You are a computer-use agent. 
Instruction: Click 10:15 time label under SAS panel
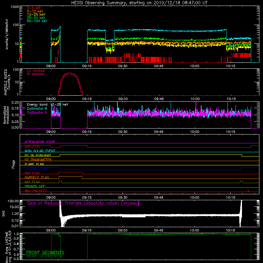coord(231,230)
